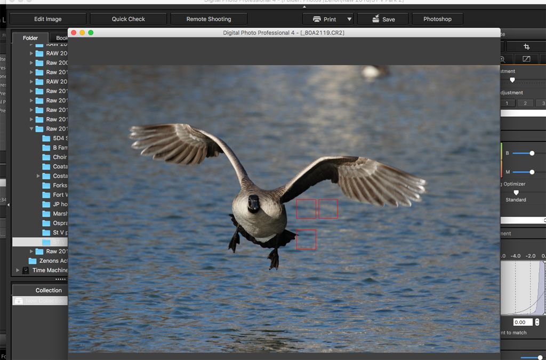The image size is (546, 360).
Task: Click the Edit Image button
Action: [48, 19]
